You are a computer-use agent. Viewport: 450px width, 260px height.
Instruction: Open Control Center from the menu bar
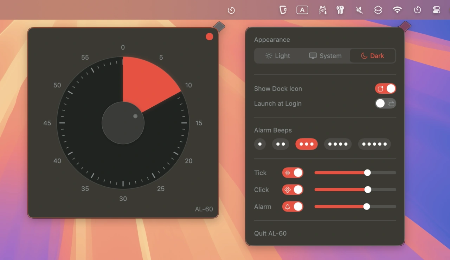click(x=436, y=10)
